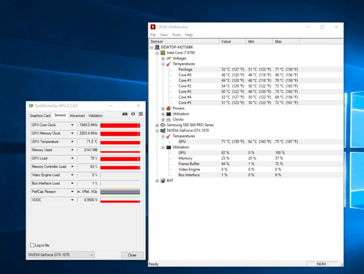This screenshot has width=364, height=274.
Task: Open the GPU Load sensor dropdown
Action: coord(72,159)
